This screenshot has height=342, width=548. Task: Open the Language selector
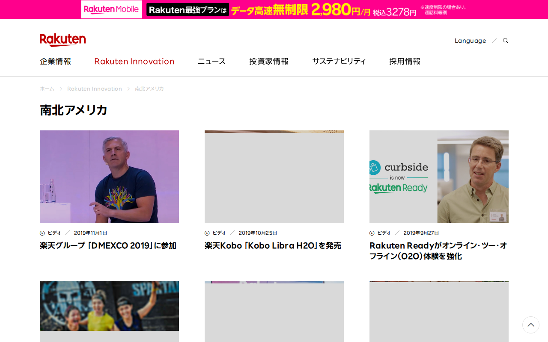click(x=470, y=41)
